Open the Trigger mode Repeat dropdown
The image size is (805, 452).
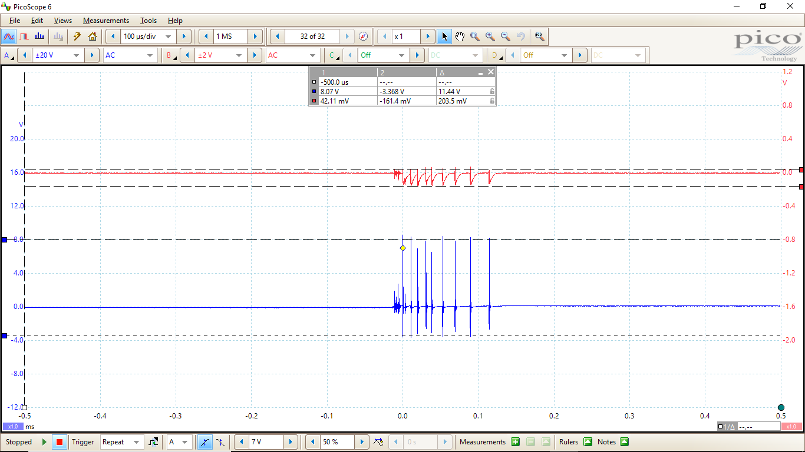coord(136,442)
